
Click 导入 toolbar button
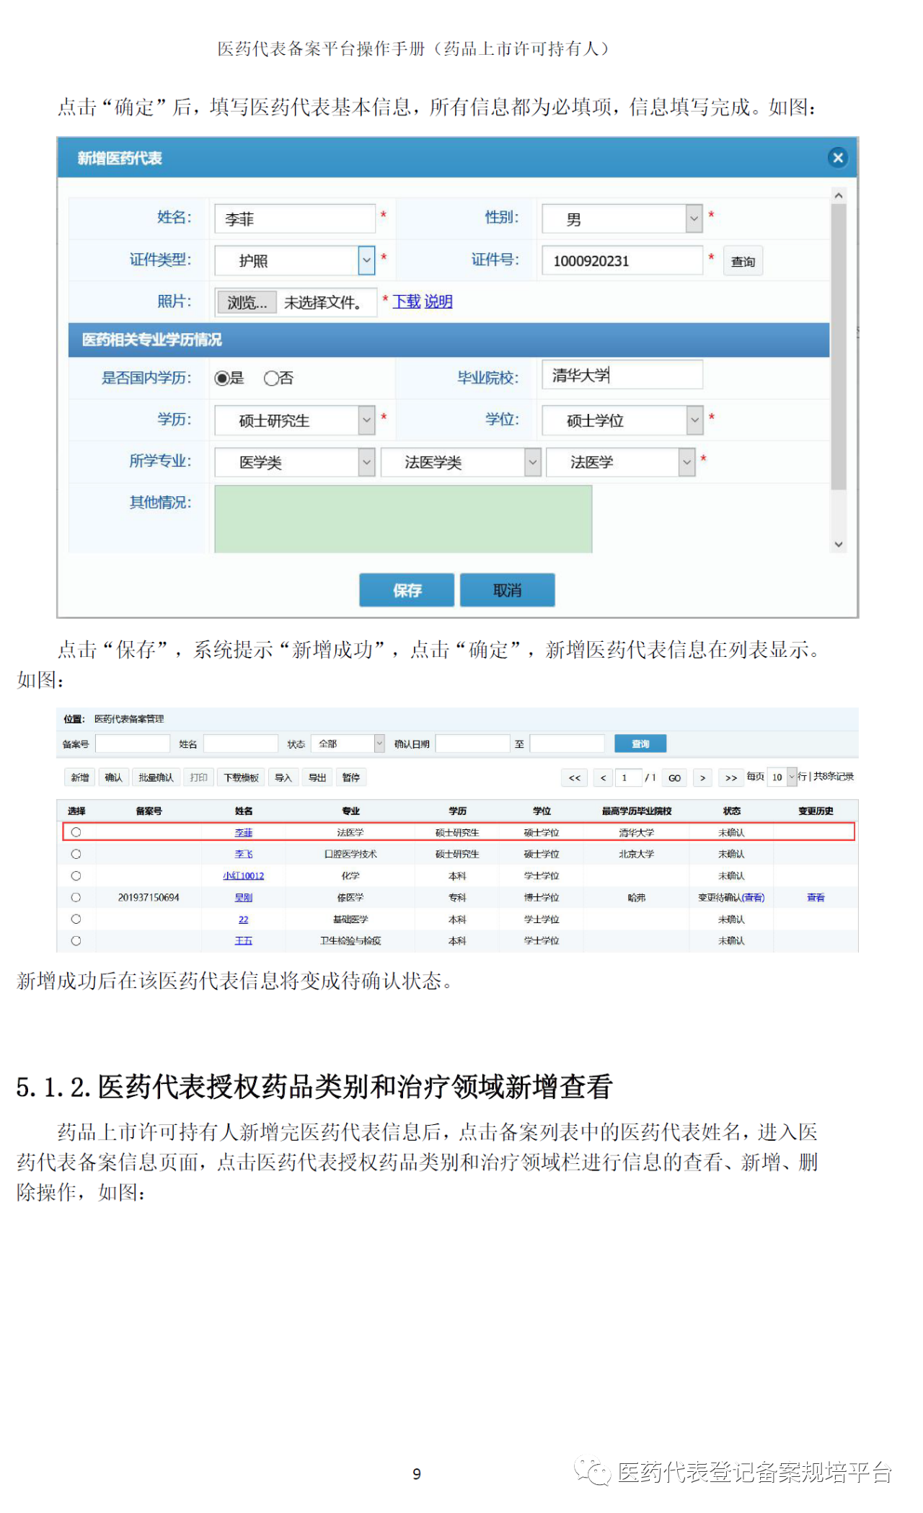tap(283, 777)
